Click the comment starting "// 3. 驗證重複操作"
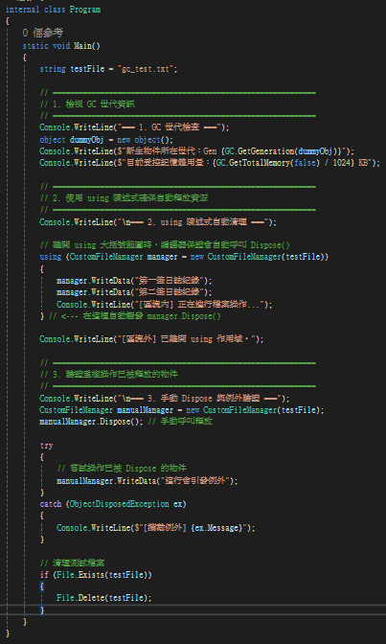Screen dimensions: 386x644 108,375
